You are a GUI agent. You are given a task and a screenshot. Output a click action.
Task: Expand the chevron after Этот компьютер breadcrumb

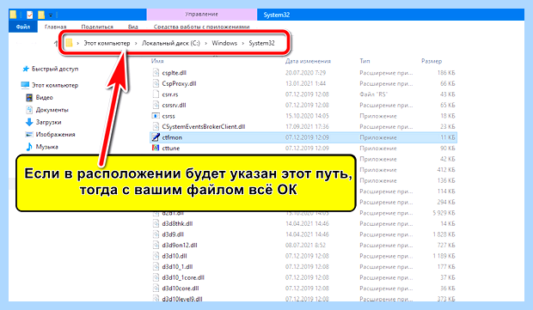(x=136, y=43)
